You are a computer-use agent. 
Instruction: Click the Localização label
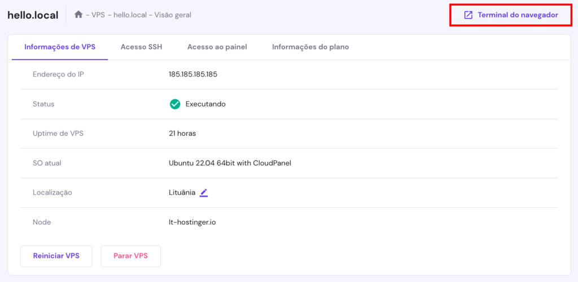[x=52, y=193]
